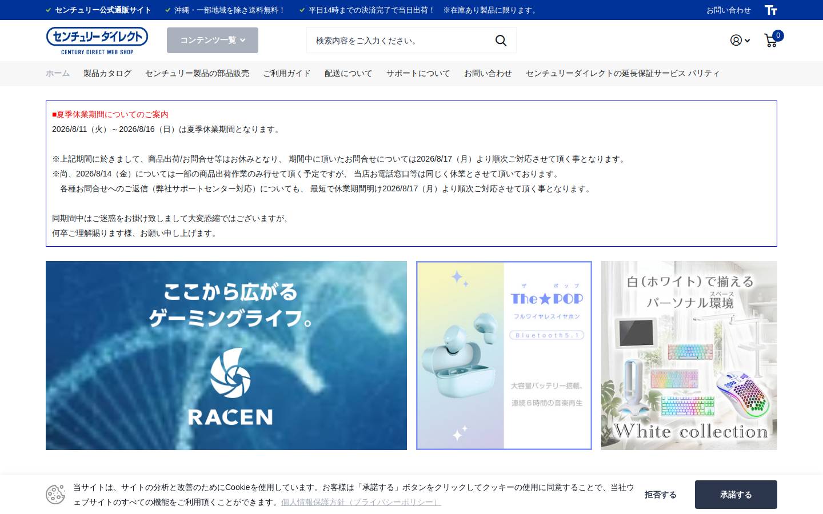
Task: Click the 拒否する cookie button
Action: click(x=661, y=495)
